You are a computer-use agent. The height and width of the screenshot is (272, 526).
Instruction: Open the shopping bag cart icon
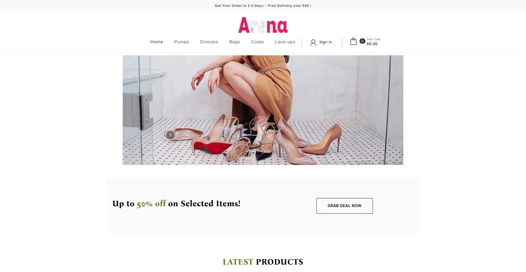(353, 41)
